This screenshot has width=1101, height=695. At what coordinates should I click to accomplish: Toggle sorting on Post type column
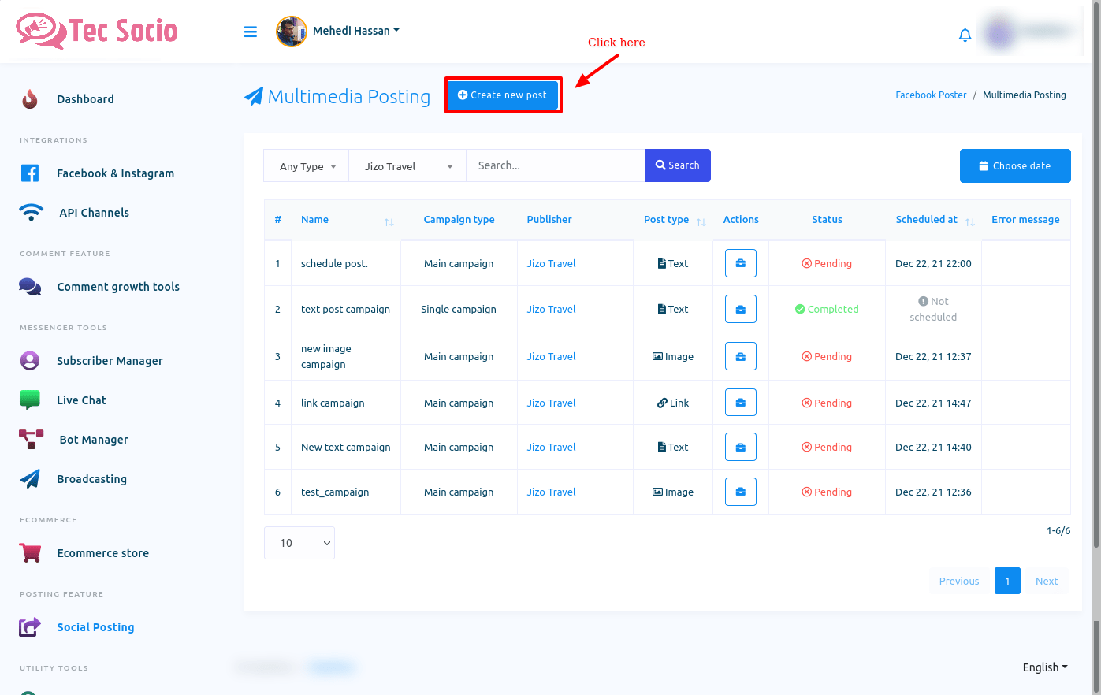701,222
